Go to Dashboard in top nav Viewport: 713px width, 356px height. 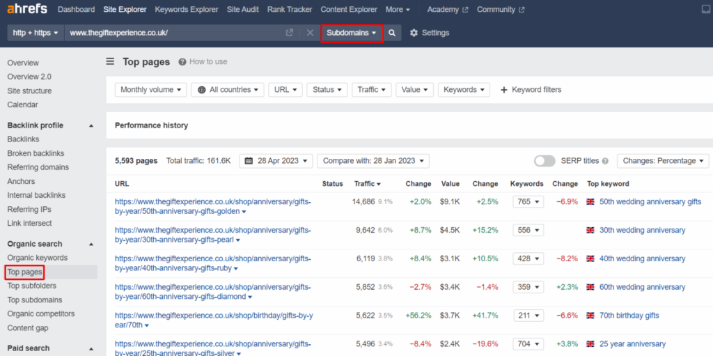(77, 9)
